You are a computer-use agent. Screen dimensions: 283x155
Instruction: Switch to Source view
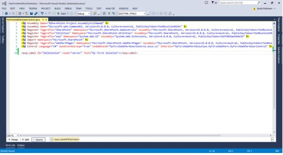[x=38, y=140]
